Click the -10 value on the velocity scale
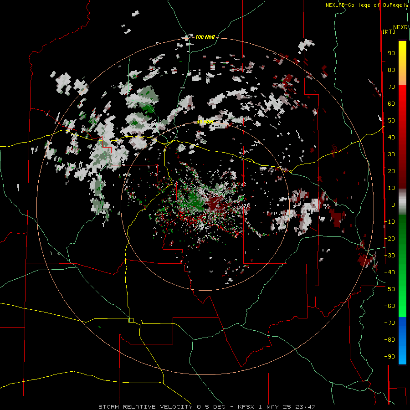410x410 pixels. coord(389,222)
